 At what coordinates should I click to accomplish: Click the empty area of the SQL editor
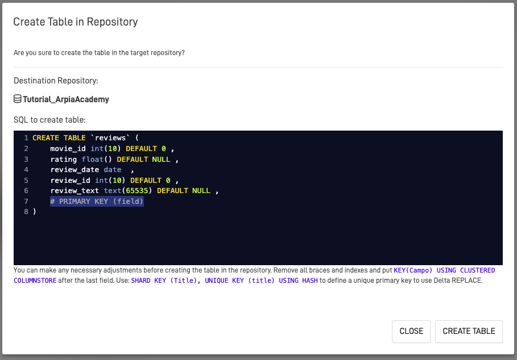[258, 240]
